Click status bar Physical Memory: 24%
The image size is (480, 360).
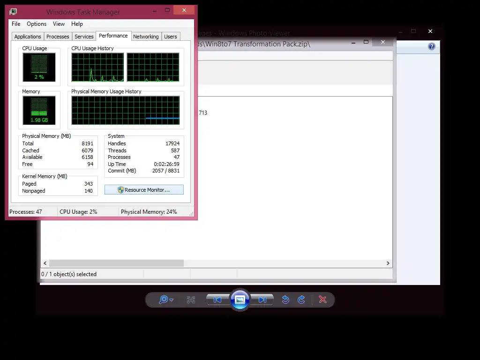149,212
